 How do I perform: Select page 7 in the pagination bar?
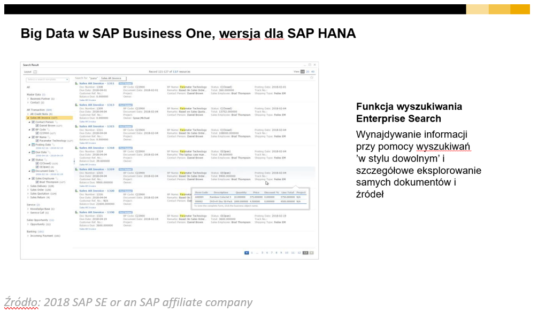tap(272, 253)
